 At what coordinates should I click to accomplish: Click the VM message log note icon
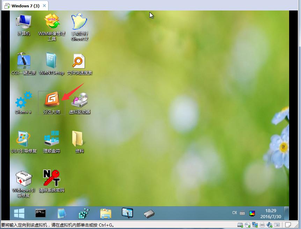(288, 225)
